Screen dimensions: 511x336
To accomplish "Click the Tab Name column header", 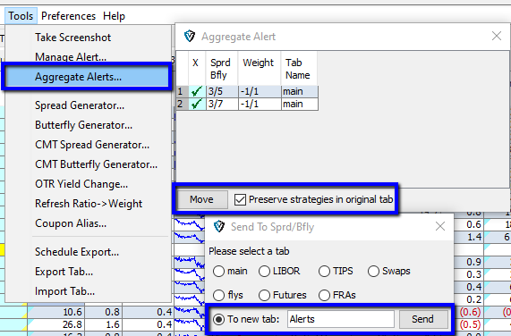I will pos(299,69).
